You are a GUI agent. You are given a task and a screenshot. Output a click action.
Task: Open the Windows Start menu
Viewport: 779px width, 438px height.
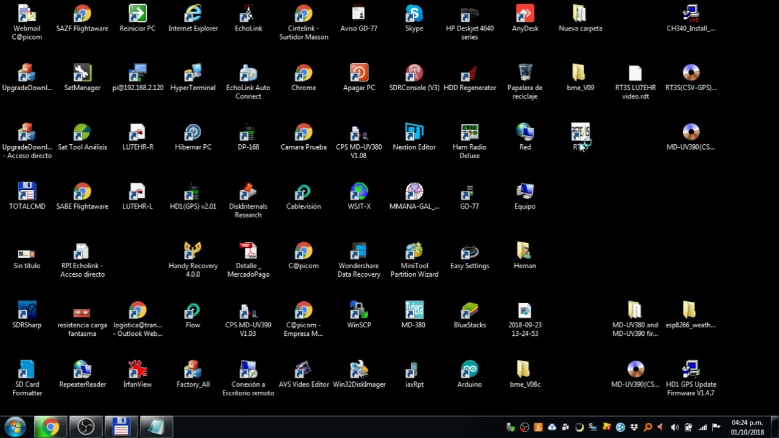click(x=15, y=427)
